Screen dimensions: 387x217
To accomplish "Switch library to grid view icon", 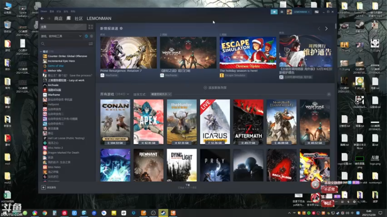I will coord(90,27).
